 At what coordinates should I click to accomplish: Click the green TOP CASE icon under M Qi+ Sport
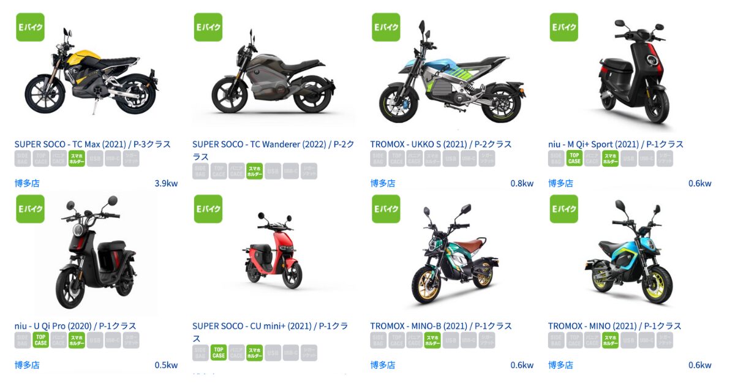[574, 159]
